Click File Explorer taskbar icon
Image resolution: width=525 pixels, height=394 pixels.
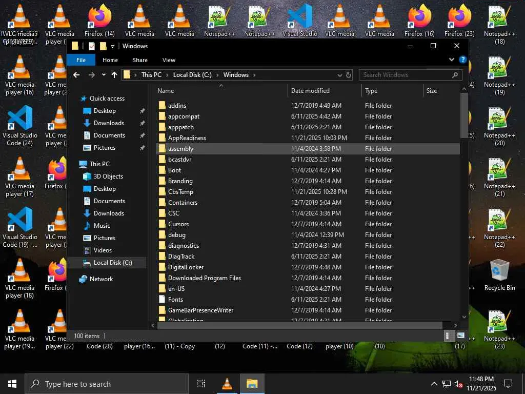(252, 384)
